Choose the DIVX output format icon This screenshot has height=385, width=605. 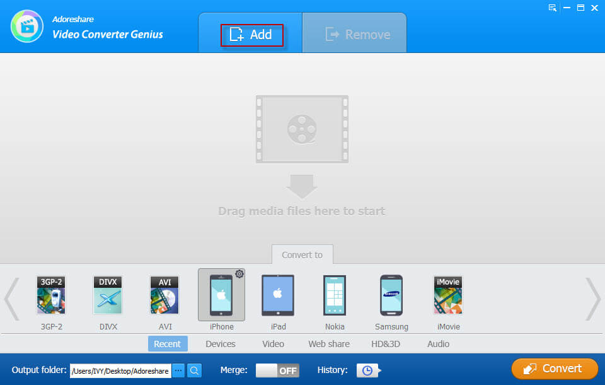coord(108,295)
